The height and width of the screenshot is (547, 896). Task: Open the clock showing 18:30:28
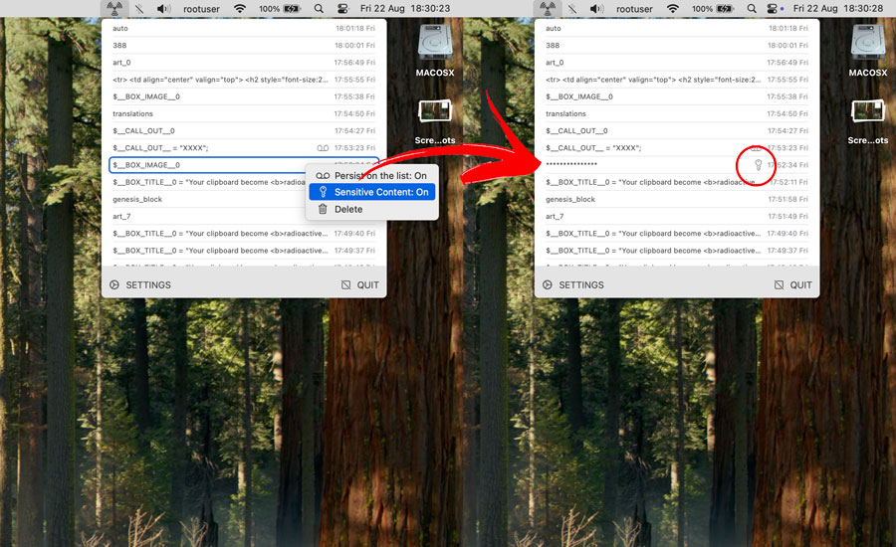(830, 9)
